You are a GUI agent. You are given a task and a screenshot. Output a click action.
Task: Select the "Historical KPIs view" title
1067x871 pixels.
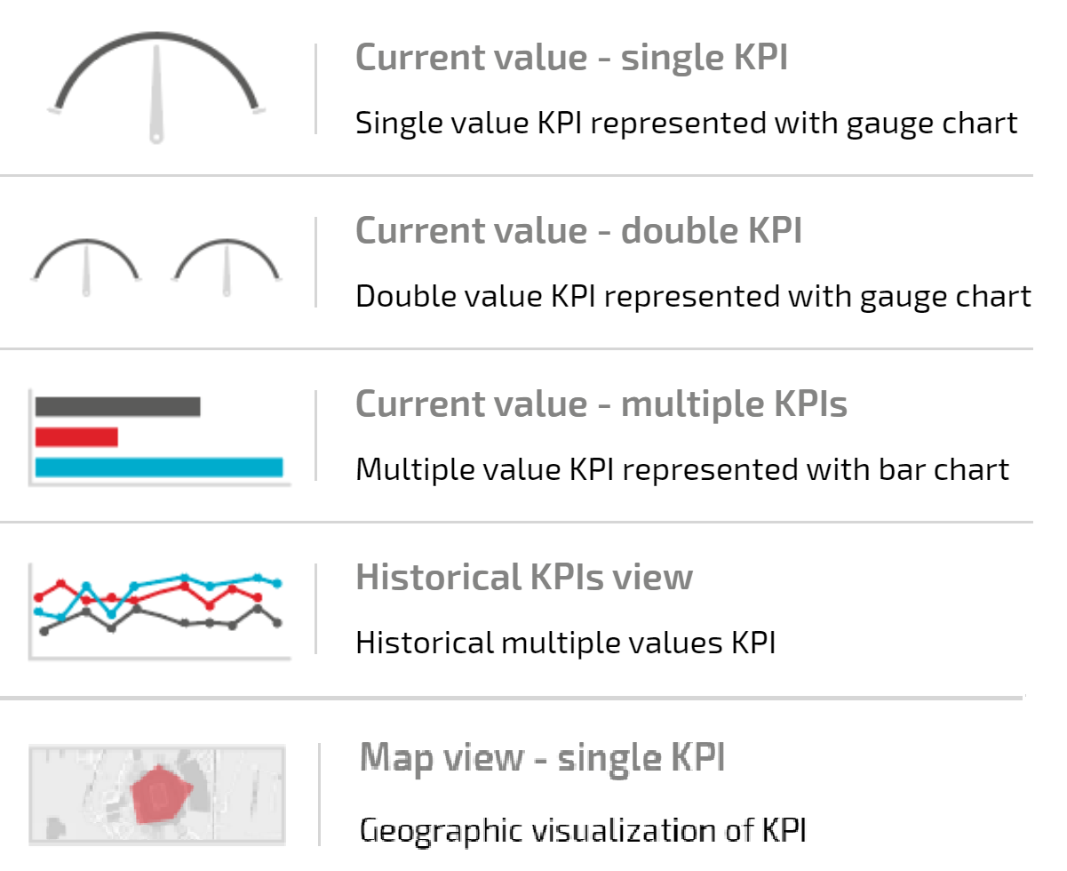(524, 577)
